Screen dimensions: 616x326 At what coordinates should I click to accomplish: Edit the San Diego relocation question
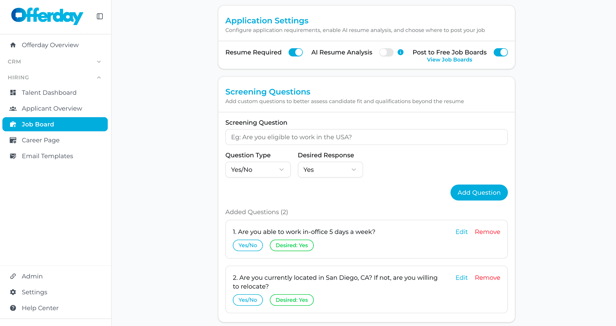[461, 278]
